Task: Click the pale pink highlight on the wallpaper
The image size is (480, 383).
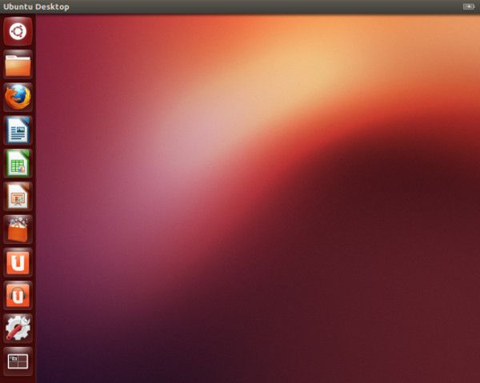Action: [x=176, y=160]
